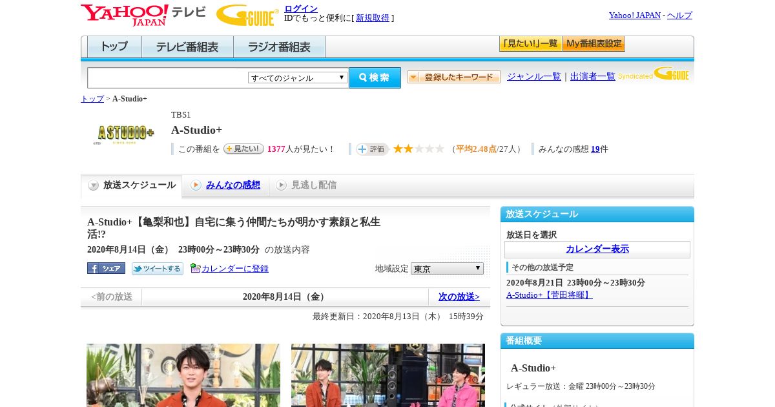Viewport: 775px width, 407px height.
Task: Click the Twitter ツイートする button
Action: pyautogui.click(x=158, y=269)
